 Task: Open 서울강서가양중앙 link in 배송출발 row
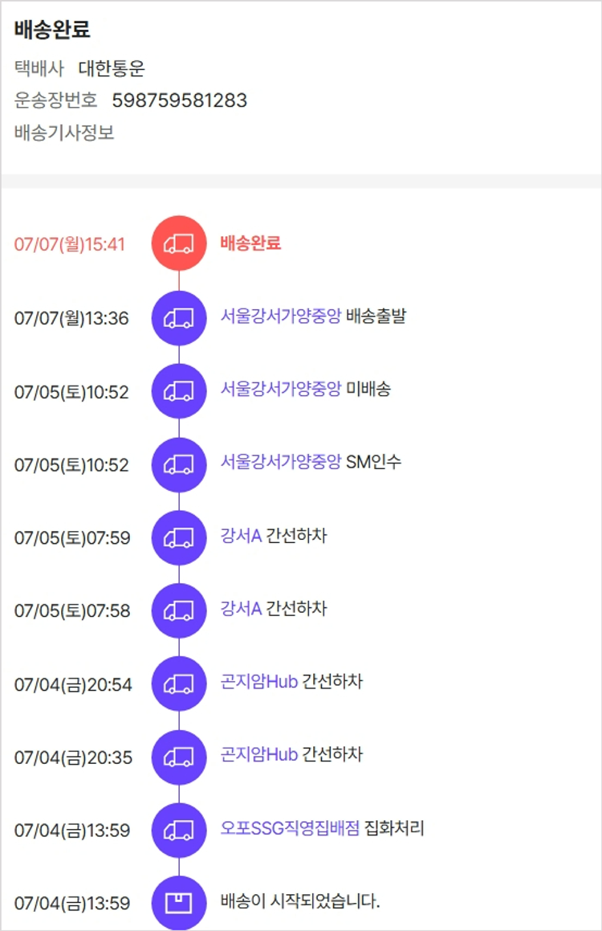(281, 316)
